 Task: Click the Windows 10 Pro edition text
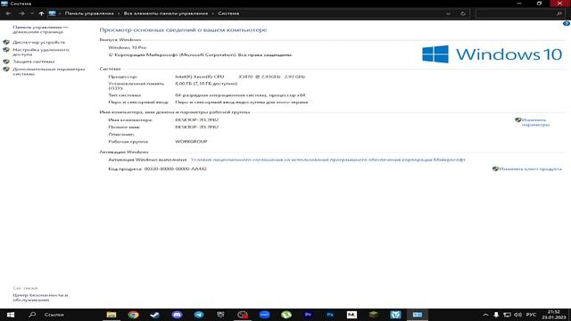127,47
